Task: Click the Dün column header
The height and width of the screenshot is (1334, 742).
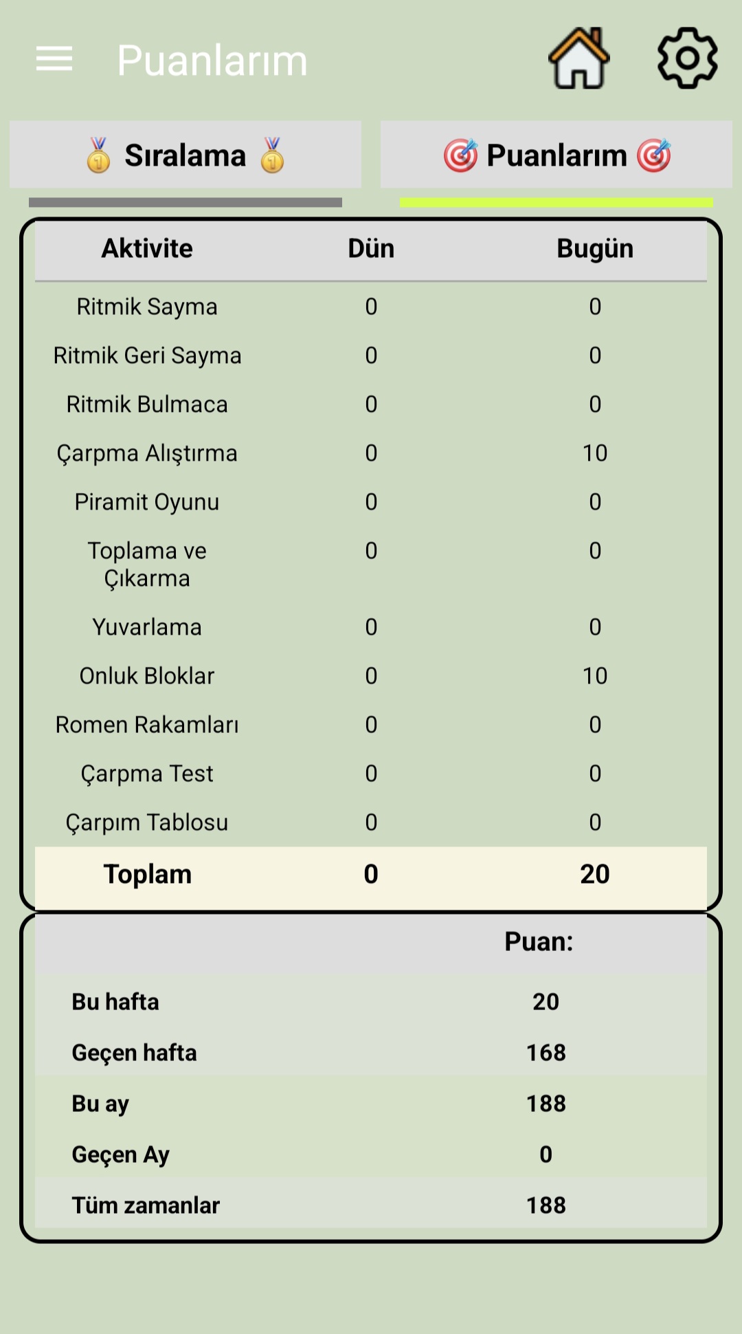Action: [371, 249]
